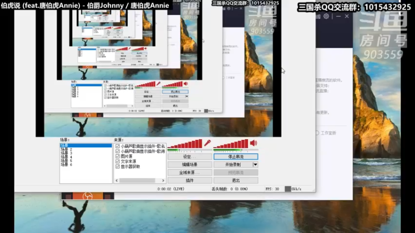This screenshot has height=233, width=415.
Task: Select the 图片源 source name
Action: tap(127, 156)
